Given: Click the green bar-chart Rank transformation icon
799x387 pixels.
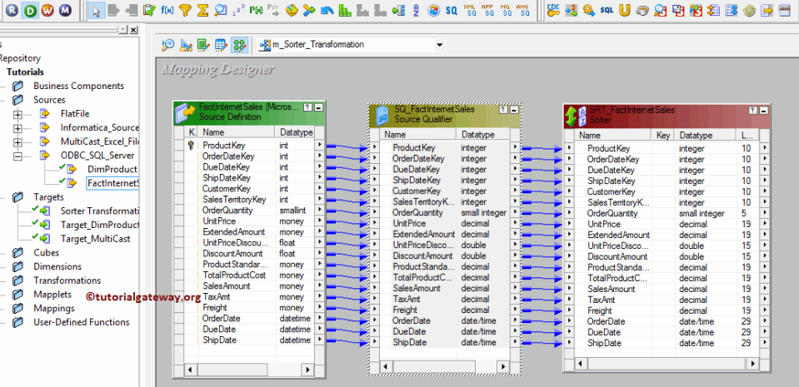Looking at the screenshot, I should click(x=345, y=10).
